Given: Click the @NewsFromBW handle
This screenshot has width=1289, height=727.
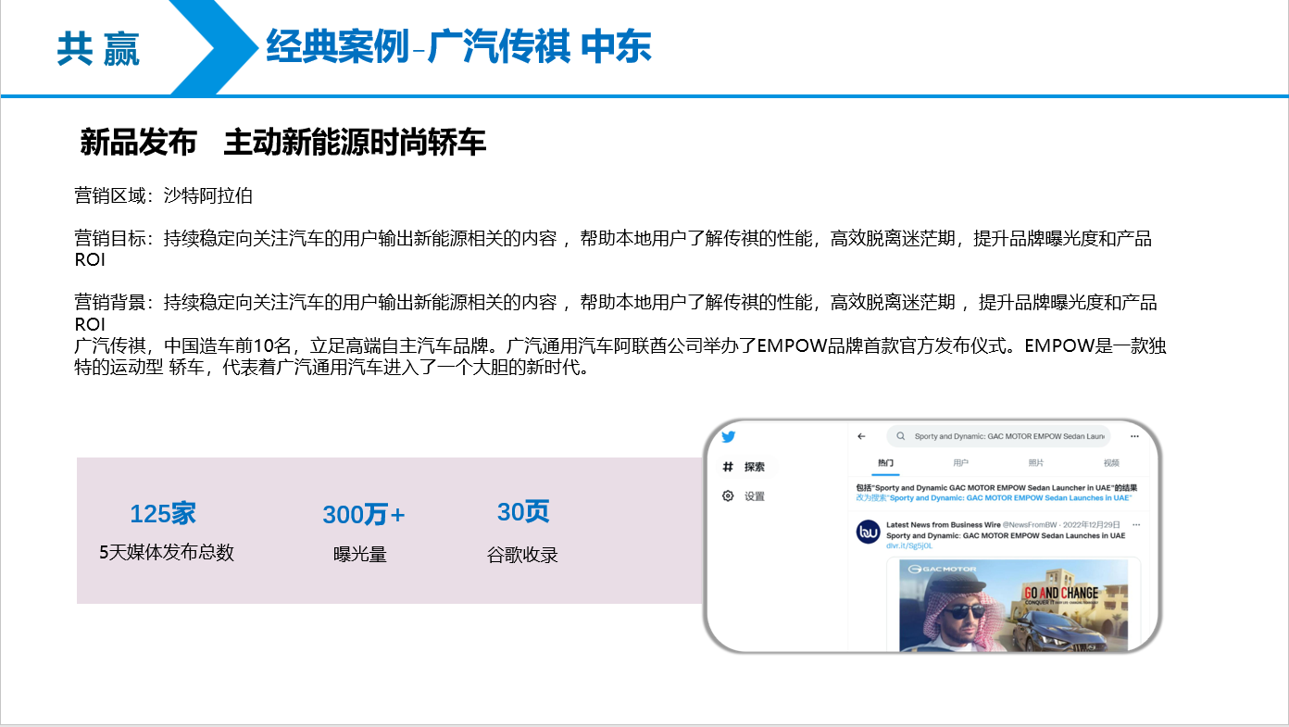Looking at the screenshot, I should (1030, 524).
